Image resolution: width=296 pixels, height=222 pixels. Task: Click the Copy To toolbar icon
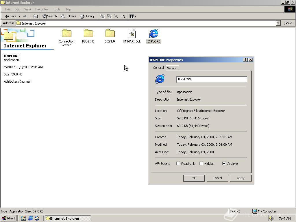[109, 16]
